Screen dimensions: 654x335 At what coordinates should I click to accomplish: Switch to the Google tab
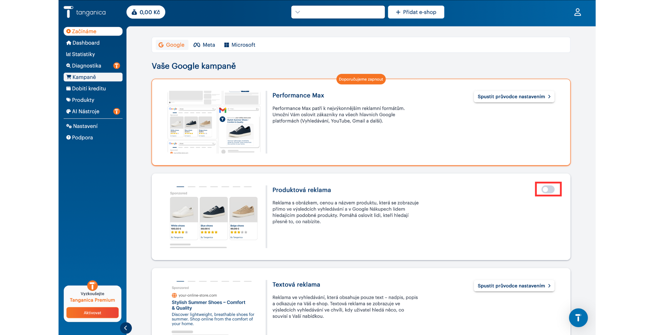coord(172,45)
